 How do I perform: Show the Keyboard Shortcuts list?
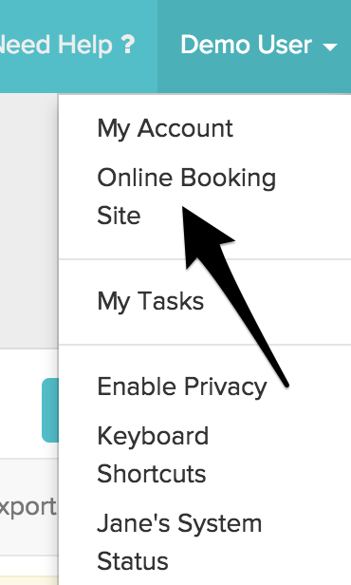153,455
